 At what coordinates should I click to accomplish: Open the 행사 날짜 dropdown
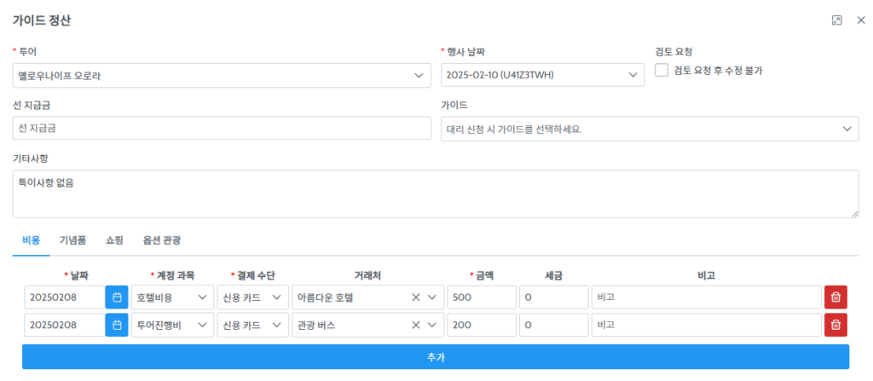542,75
